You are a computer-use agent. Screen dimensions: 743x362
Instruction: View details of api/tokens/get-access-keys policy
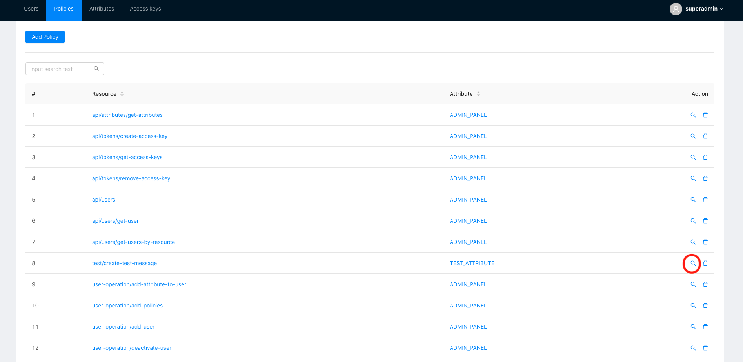point(693,157)
